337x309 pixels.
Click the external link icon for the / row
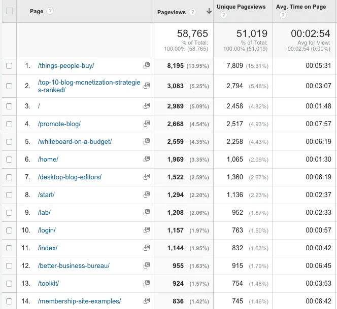click(147, 106)
